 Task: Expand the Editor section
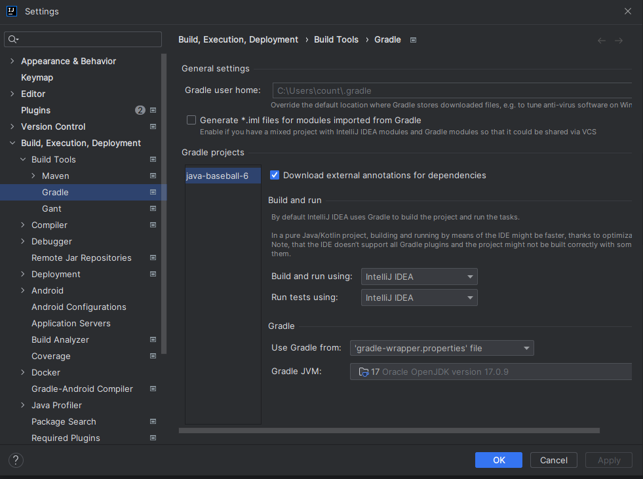coord(12,94)
